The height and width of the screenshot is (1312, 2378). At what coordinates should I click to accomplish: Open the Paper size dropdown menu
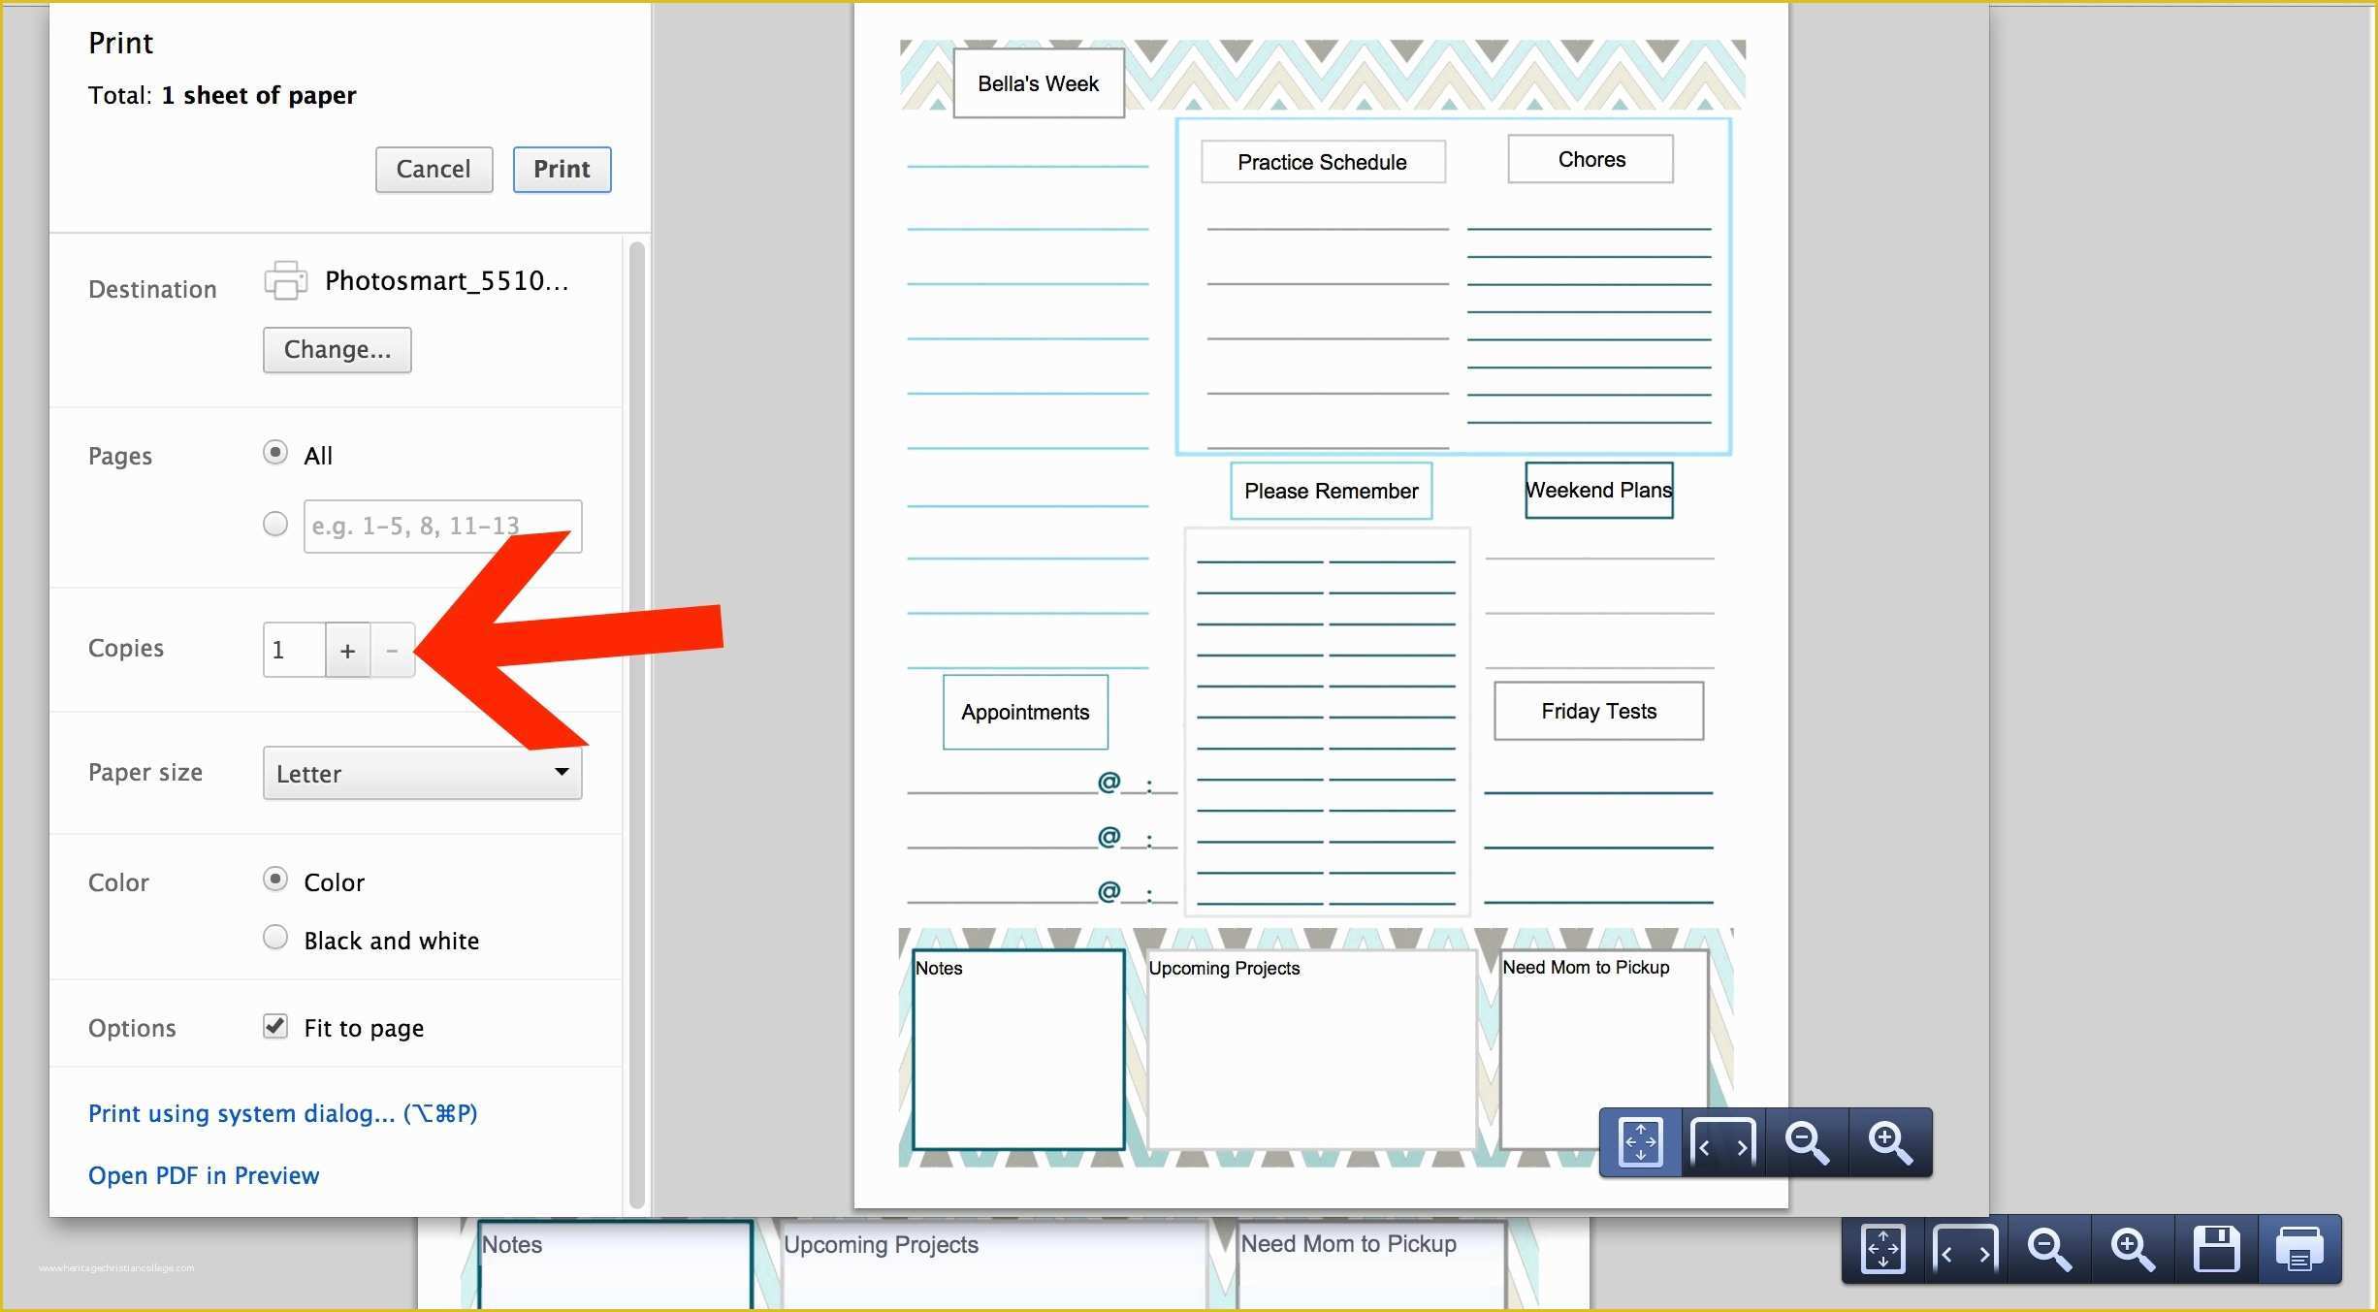pos(420,772)
